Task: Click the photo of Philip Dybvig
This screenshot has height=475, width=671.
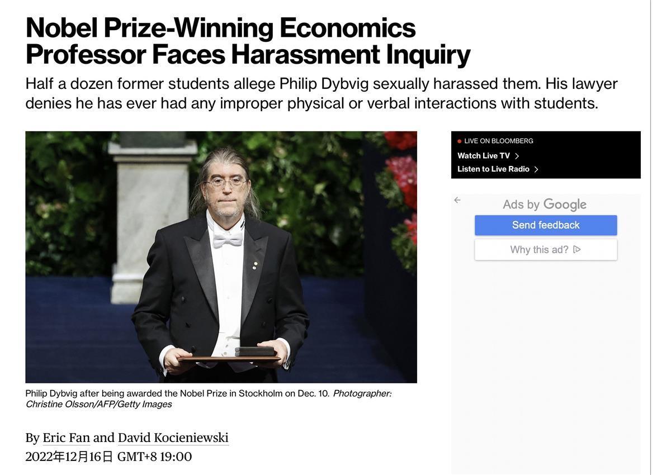Action: click(221, 257)
